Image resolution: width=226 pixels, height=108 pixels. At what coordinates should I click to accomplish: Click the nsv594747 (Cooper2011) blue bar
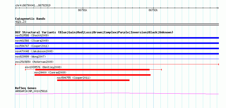[117, 48]
